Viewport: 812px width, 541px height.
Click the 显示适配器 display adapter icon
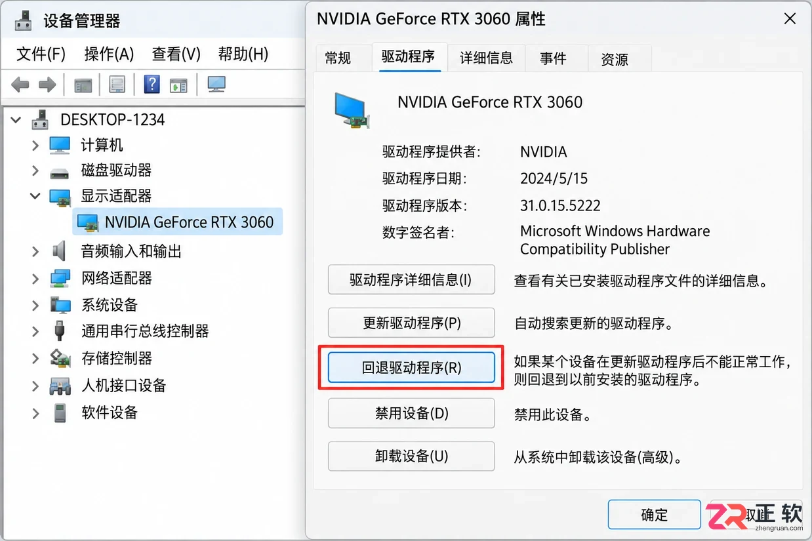[x=60, y=197]
